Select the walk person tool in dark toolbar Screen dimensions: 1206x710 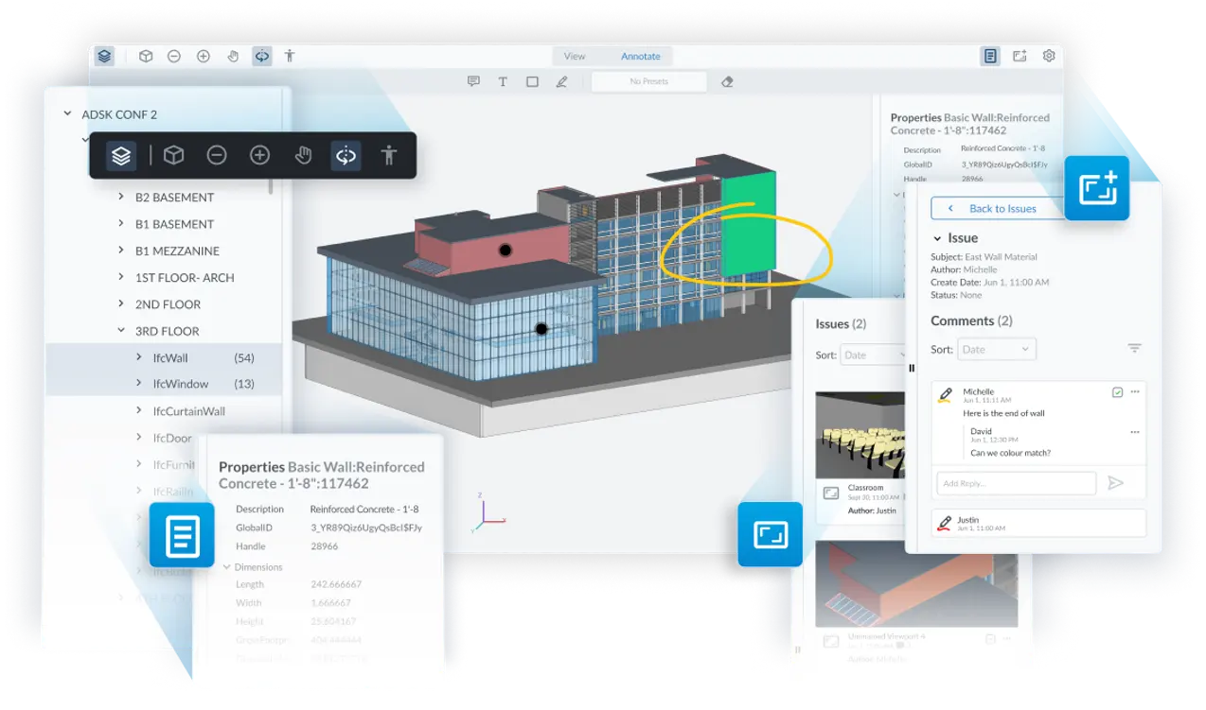pos(389,156)
